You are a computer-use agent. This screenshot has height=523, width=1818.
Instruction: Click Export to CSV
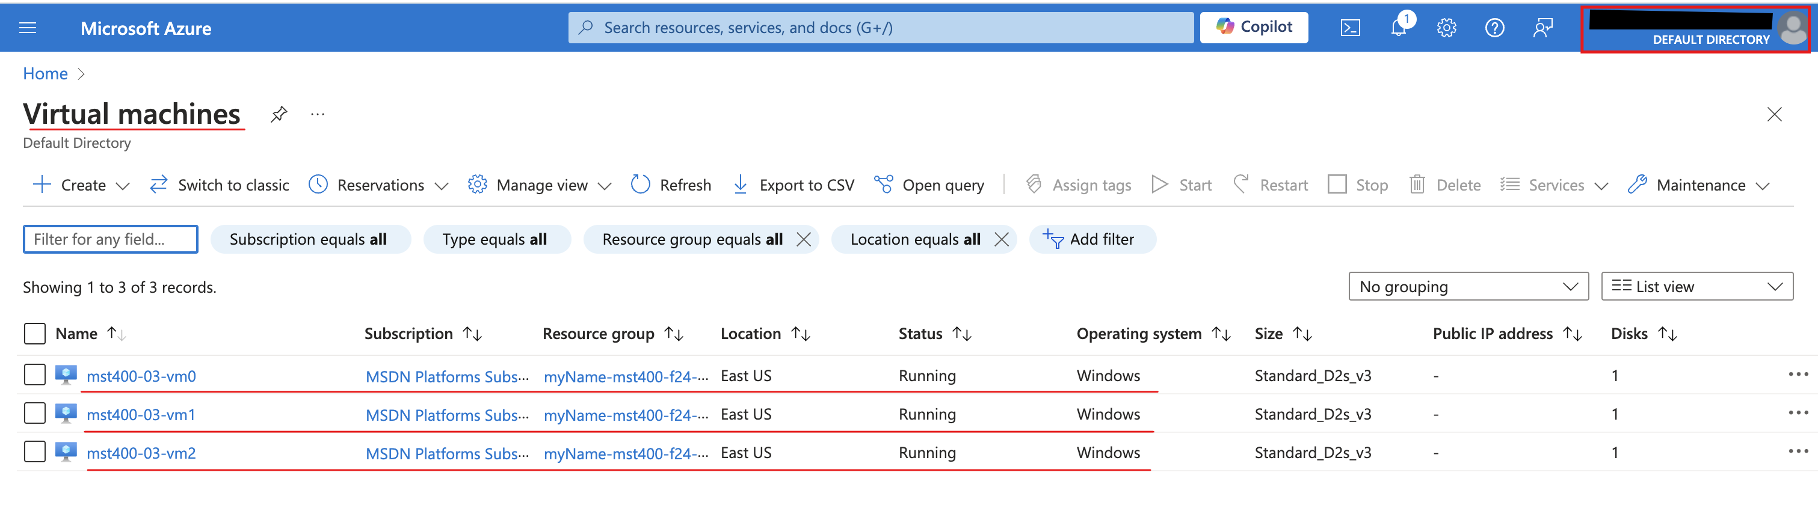coord(793,185)
